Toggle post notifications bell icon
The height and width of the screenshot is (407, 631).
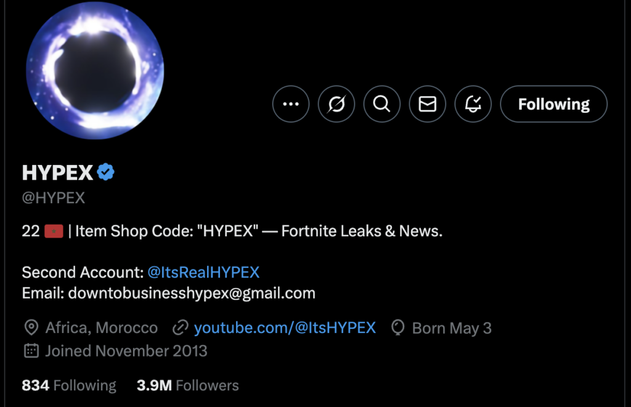click(473, 104)
